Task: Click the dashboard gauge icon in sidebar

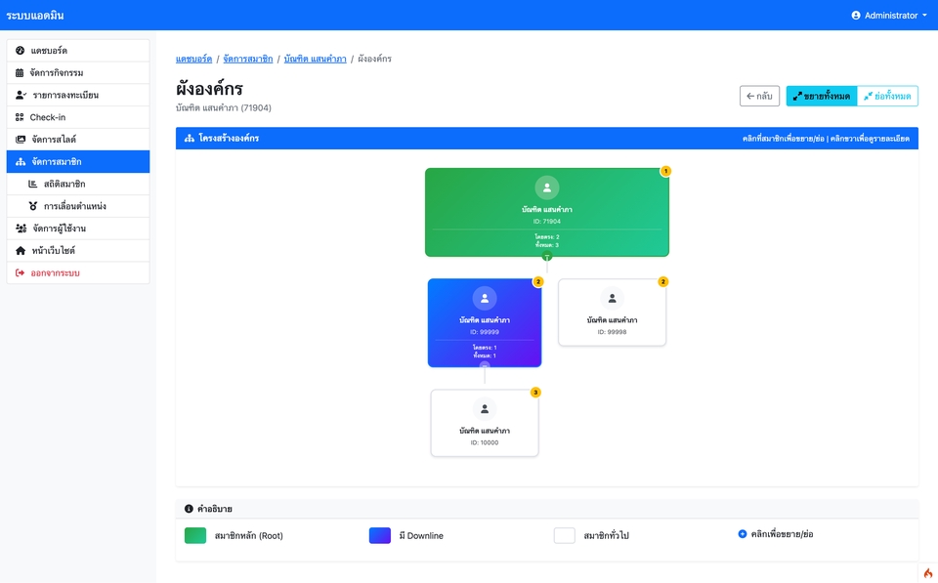Action: 21,51
